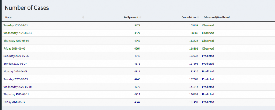Click Predicted in the Saturday 2020-06-06 row

(208, 56)
